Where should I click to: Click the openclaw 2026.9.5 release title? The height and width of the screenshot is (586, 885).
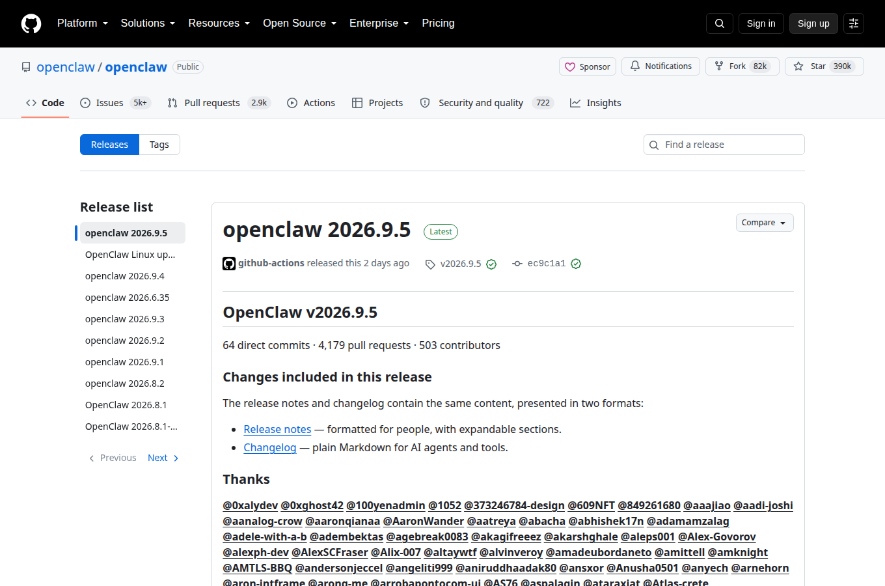point(317,230)
